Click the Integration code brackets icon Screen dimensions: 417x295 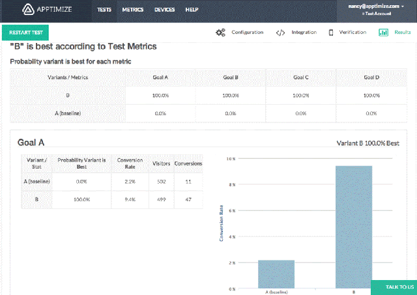point(280,32)
